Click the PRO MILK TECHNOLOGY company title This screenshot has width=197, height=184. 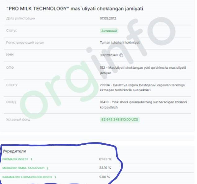point(75,9)
